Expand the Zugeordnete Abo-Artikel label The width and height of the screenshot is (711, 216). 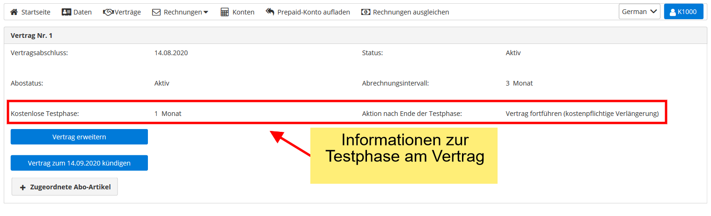[x=70, y=187]
